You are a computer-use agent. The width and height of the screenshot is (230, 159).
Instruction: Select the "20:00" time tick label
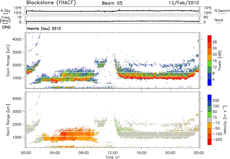(x=170, y=153)
